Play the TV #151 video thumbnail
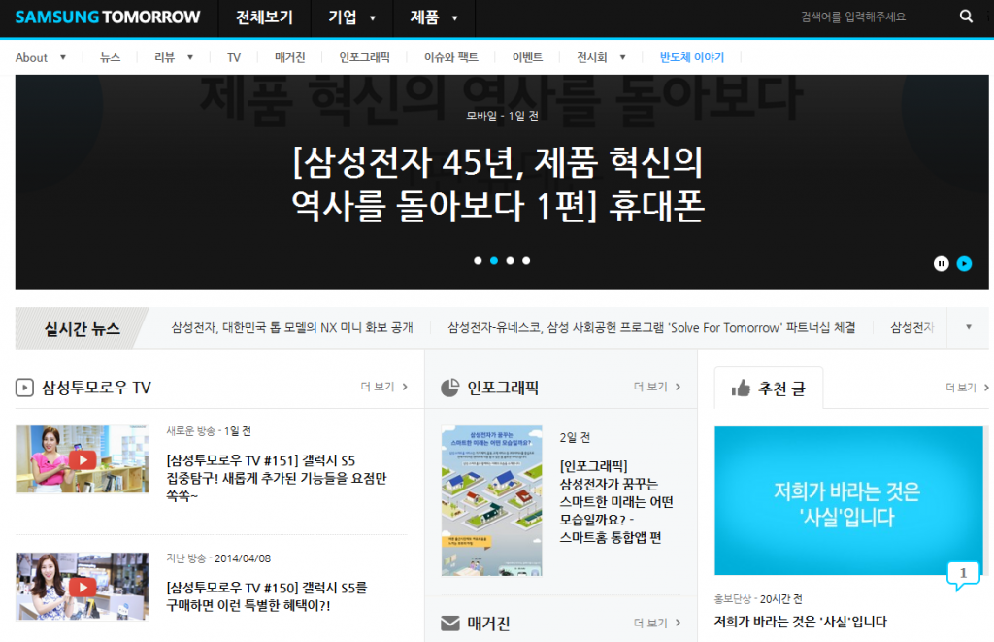The image size is (994, 642). click(x=83, y=459)
